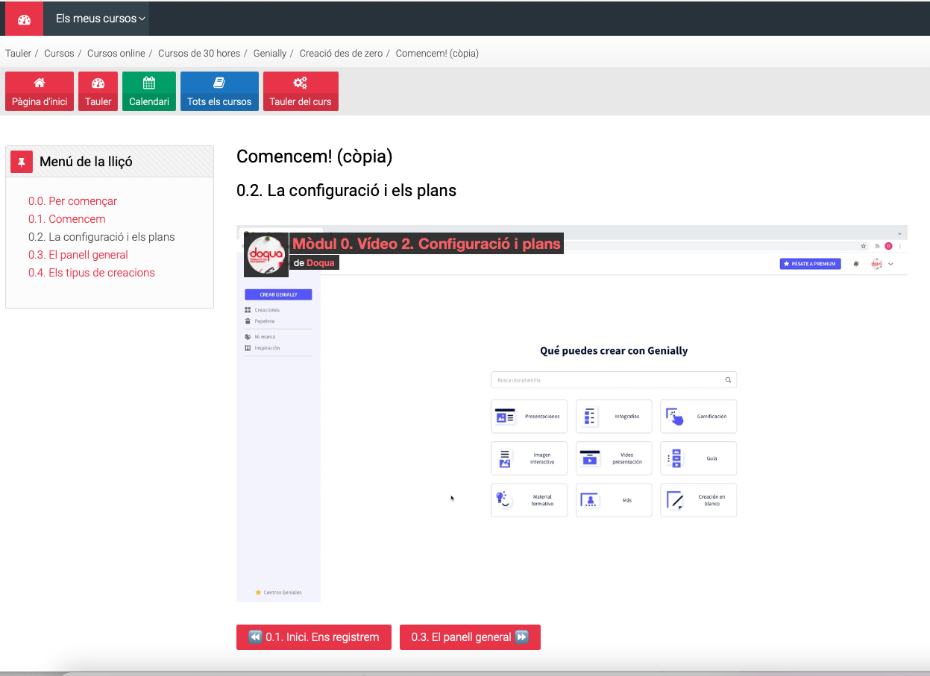This screenshot has width=930, height=676.
Task: Click the browser tab chevron in the video
Action: [899, 233]
